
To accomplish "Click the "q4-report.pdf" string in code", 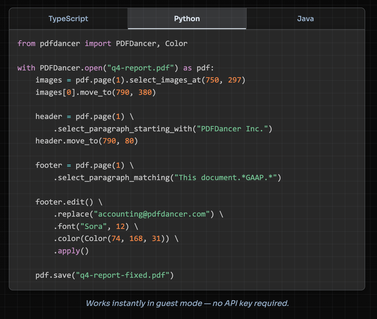I will tap(141, 68).
